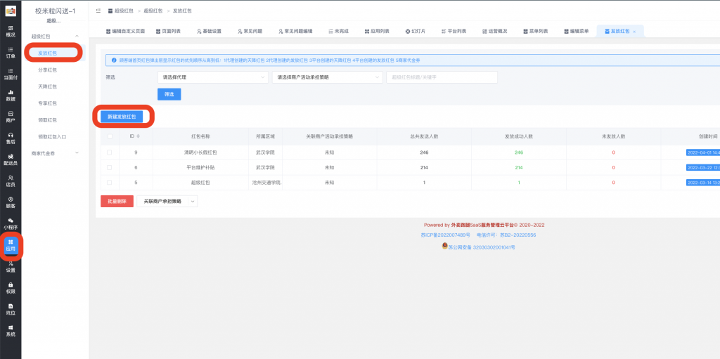720x359 pixels.
Task: Click the red 批量删除 button
Action: coord(117,201)
